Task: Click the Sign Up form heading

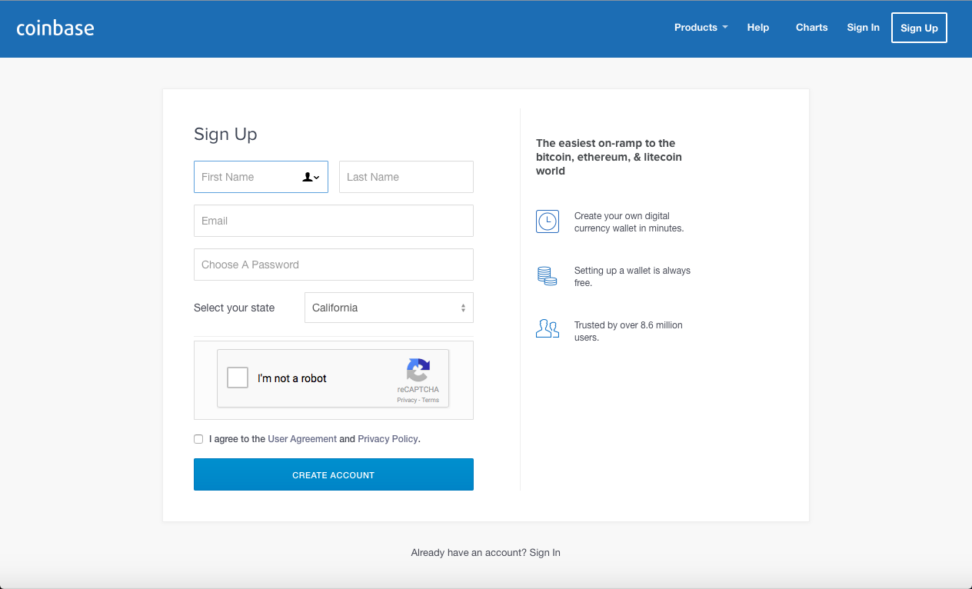Action: pos(225,135)
